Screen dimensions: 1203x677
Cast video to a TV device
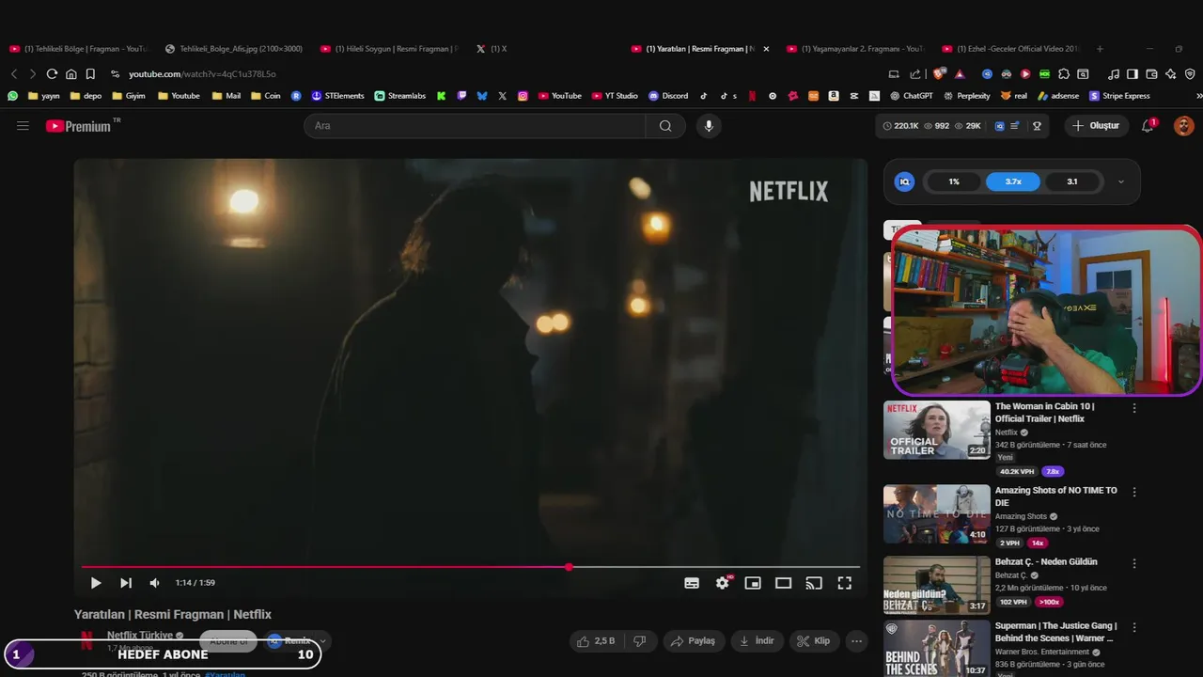(x=814, y=583)
